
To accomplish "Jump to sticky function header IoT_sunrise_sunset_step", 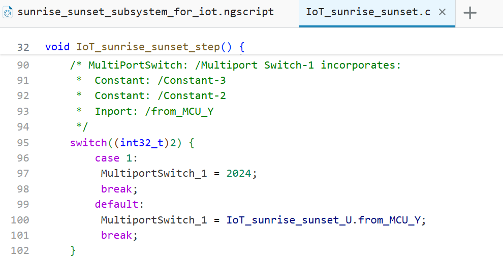I will 148,47.
